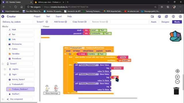Open the user account icon
Viewport: 184px width, 103px height.
[x=180, y=17]
